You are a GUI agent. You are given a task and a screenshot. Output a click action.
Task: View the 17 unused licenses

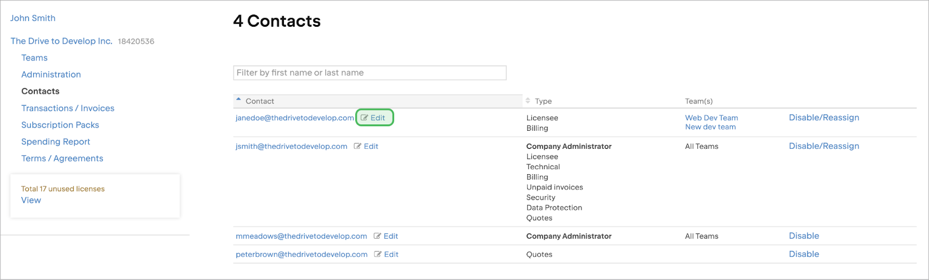[31, 200]
